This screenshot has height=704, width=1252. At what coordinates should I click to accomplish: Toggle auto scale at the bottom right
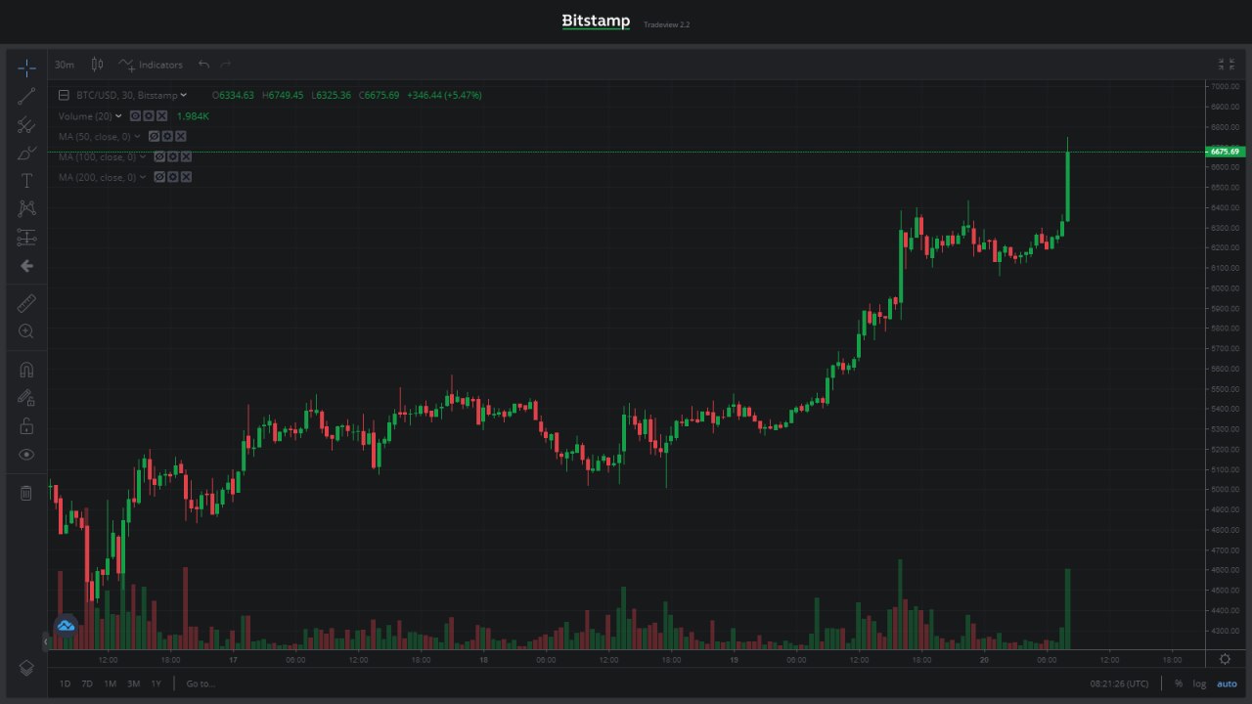point(1227,683)
